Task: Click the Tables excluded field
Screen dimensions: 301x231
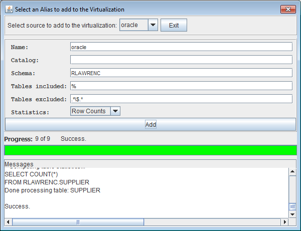Action: (x=181, y=99)
